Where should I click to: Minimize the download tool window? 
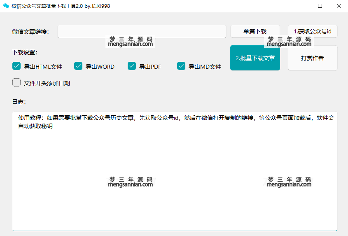[x=301, y=6]
